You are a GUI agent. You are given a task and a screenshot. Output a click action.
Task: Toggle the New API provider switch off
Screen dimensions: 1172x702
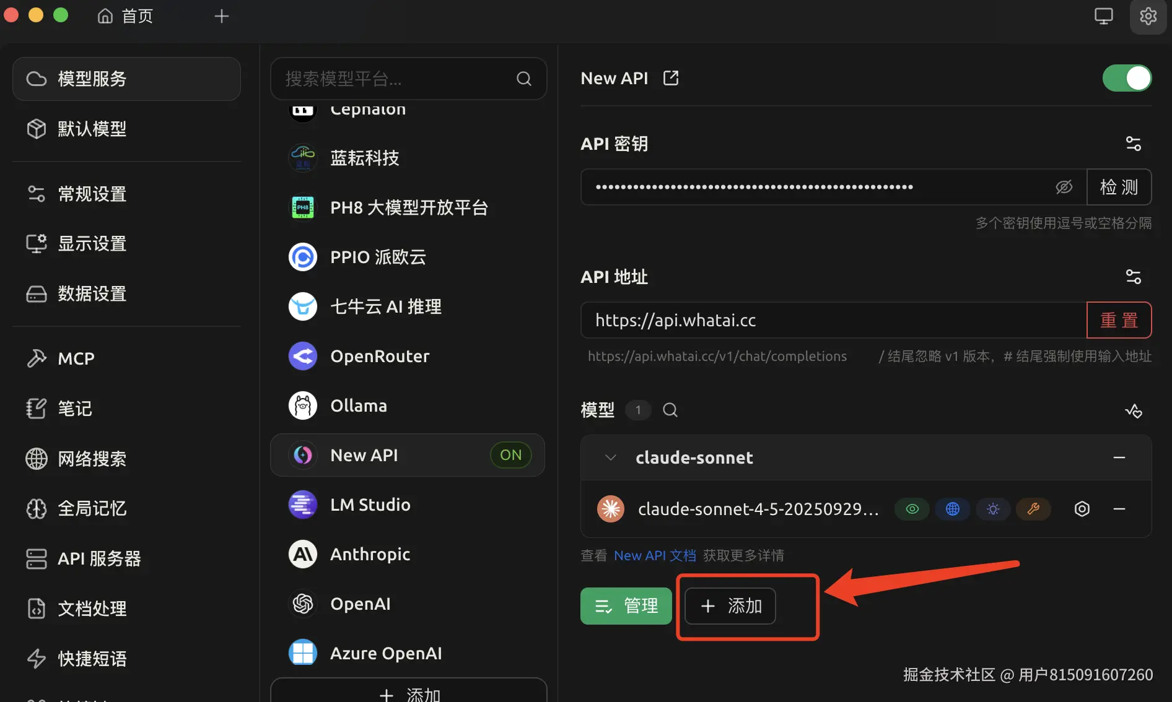pyautogui.click(x=1126, y=78)
